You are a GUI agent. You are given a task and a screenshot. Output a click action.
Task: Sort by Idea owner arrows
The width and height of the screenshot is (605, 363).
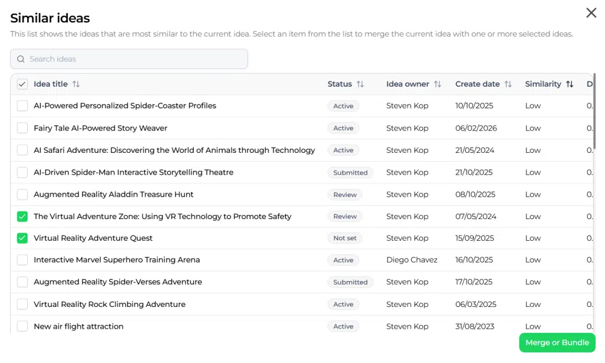(x=437, y=84)
